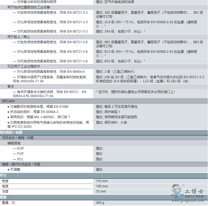Click the '编程语言' row label
The width and height of the screenshot is (208, 206).
[14, 143]
